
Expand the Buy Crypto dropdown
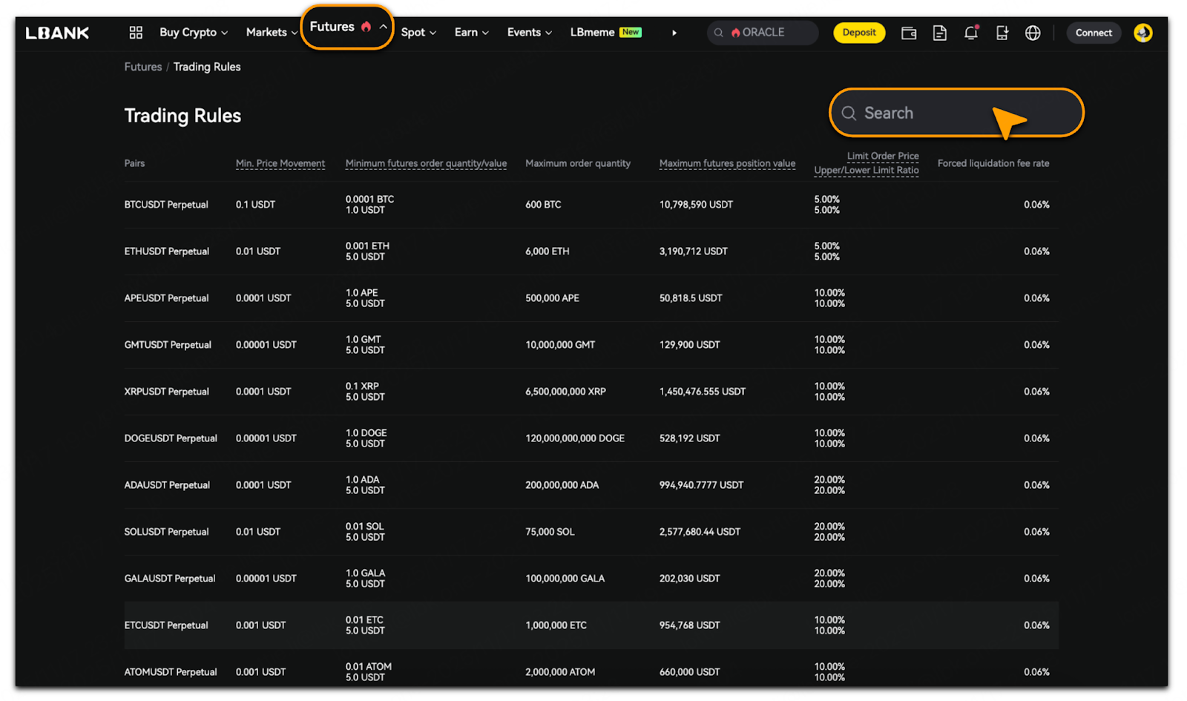(193, 33)
